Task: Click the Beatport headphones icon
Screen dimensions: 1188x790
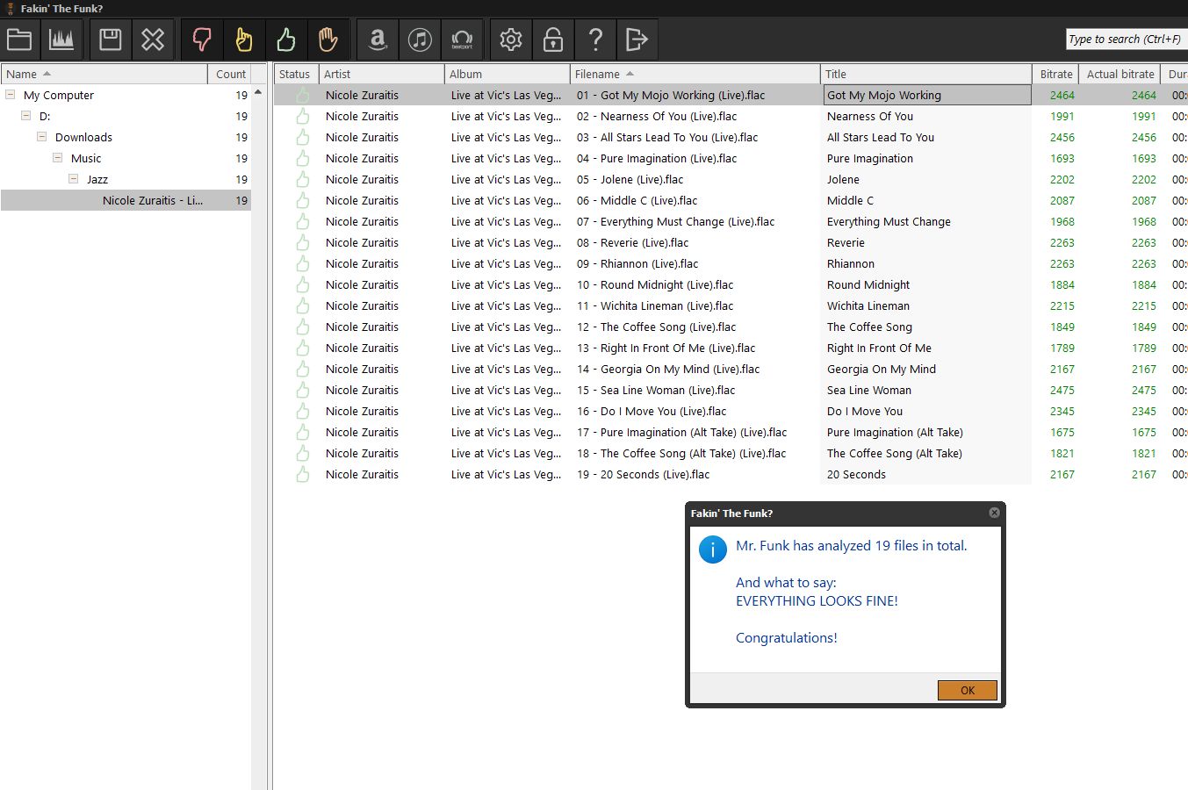Action: [462, 39]
